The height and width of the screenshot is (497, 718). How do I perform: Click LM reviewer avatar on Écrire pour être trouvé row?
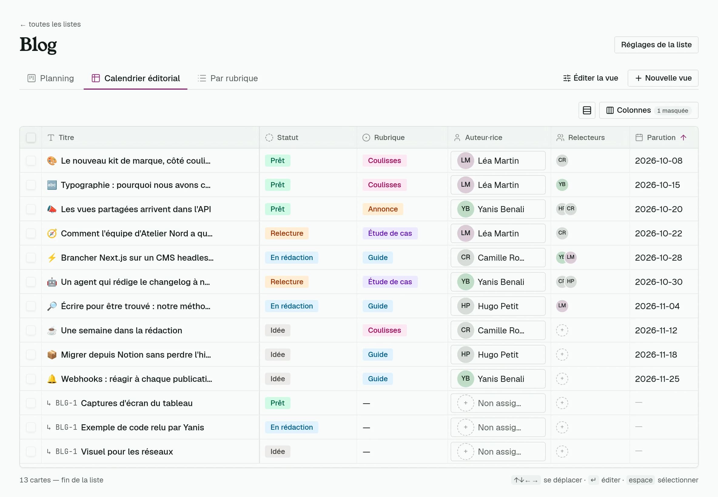point(562,306)
